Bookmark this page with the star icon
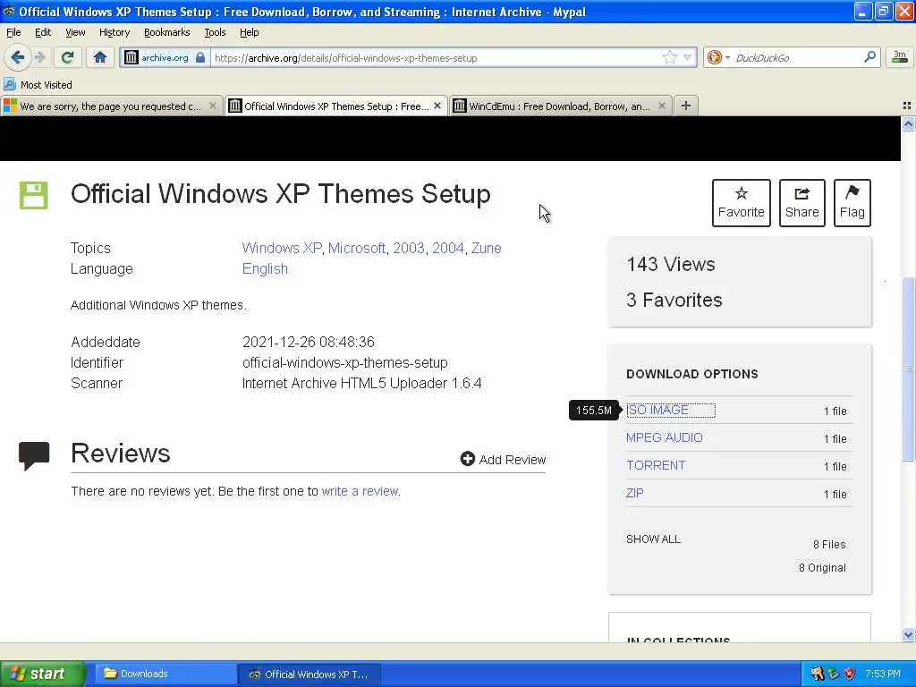The image size is (916, 687). pos(669,57)
